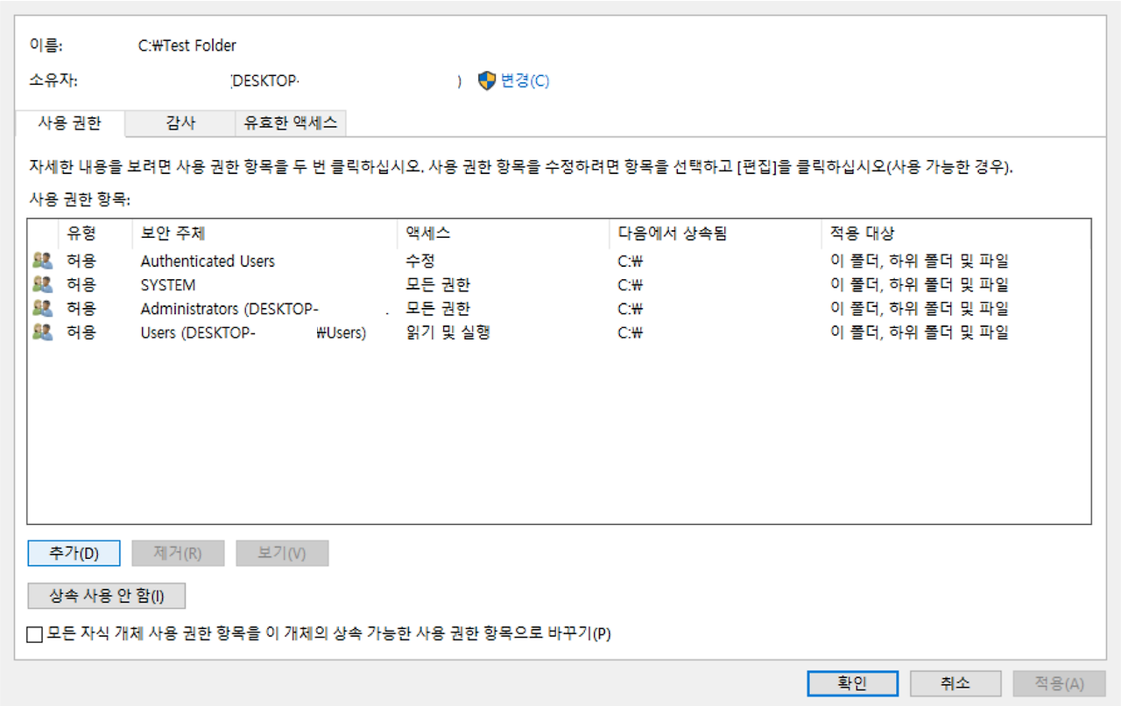Screen dimensions: 1121x706
Task: Switch to the 감사 tab
Action: point(179,123)
